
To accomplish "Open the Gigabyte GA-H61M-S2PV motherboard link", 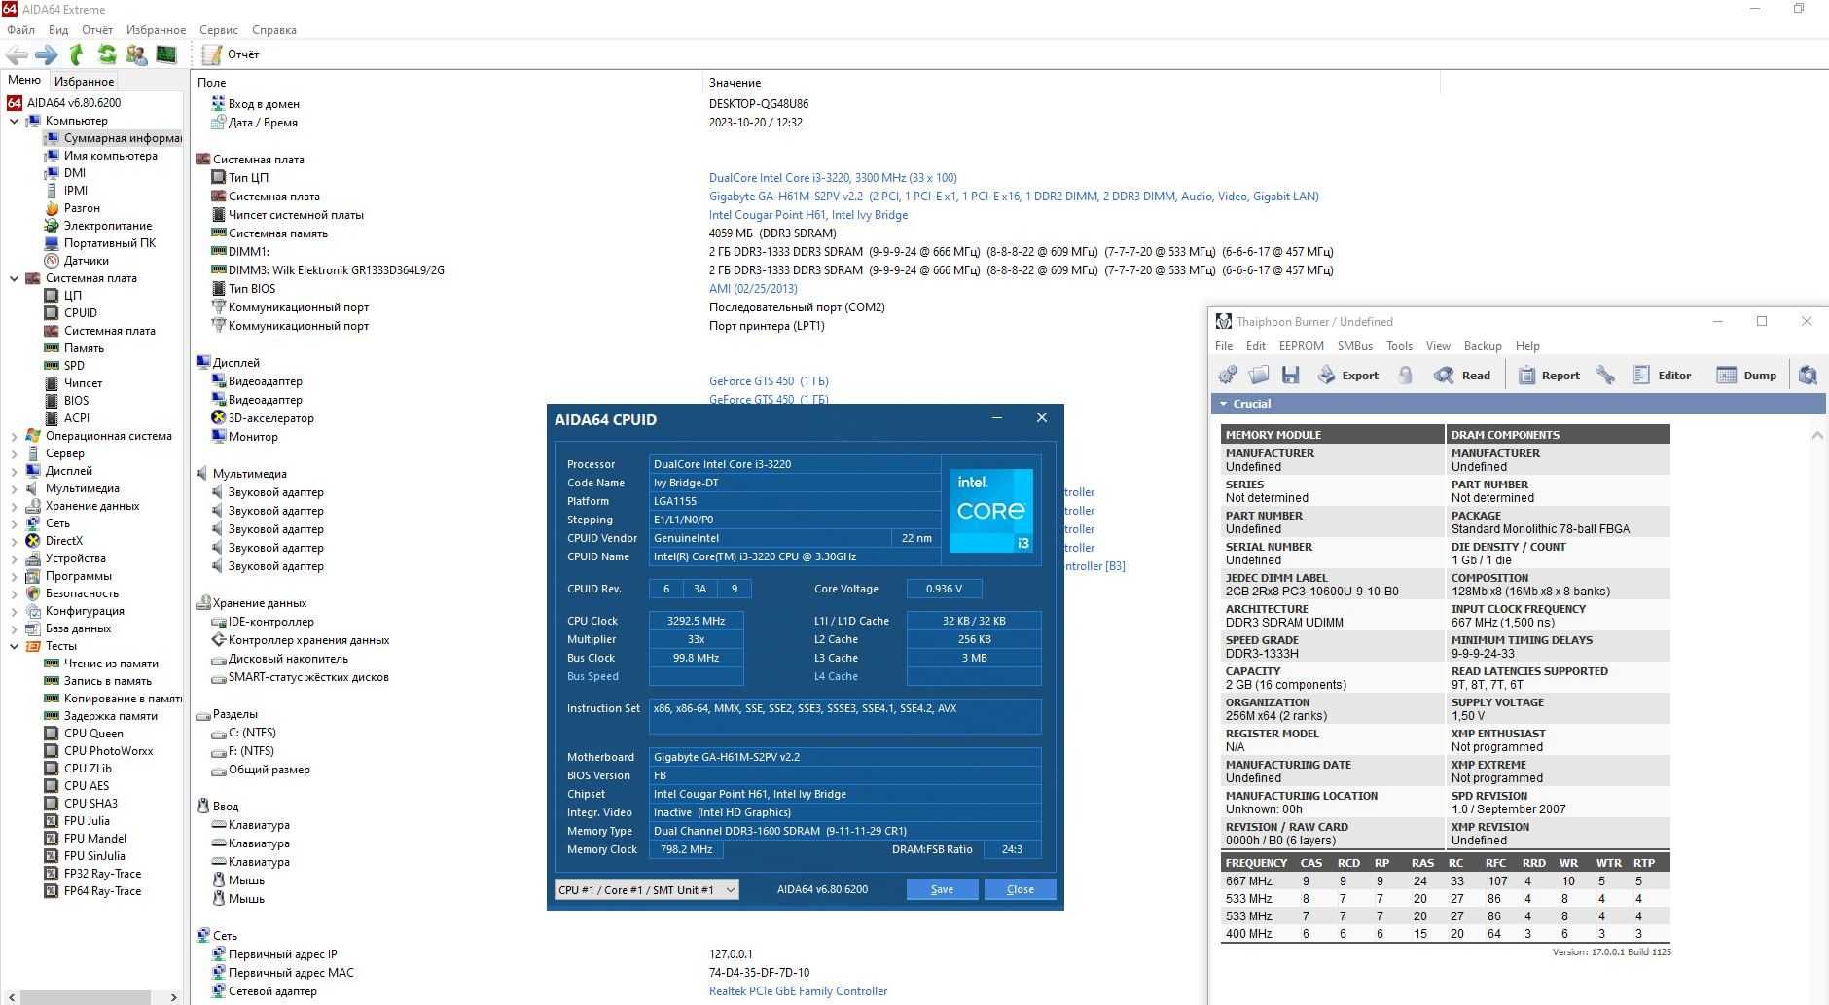I will coord(1014,197).
